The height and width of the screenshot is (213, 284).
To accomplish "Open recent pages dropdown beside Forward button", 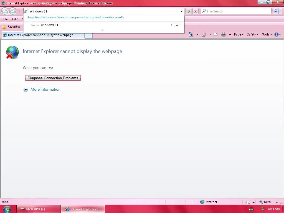I will (19, 11).
